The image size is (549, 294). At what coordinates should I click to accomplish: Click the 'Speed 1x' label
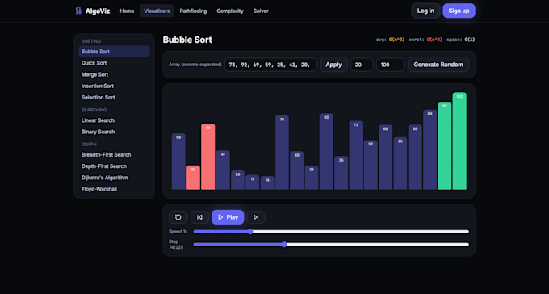pyautogui.click(x=178, y=232)
